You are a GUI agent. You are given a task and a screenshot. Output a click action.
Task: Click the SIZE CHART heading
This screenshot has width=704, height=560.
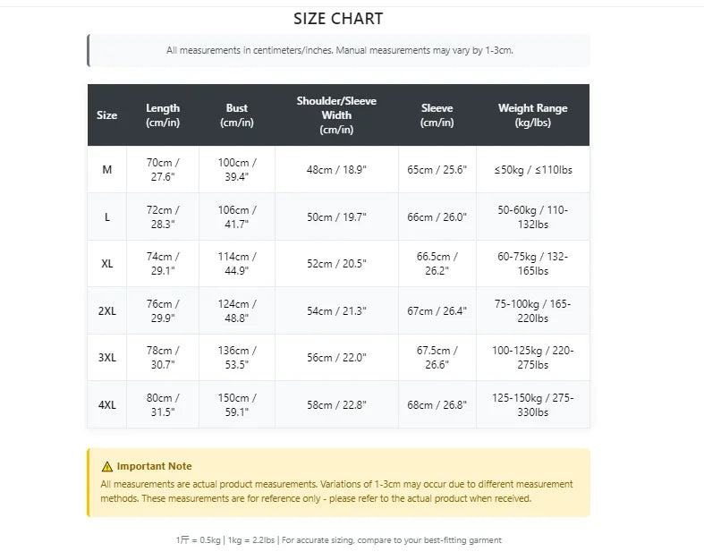338,19
